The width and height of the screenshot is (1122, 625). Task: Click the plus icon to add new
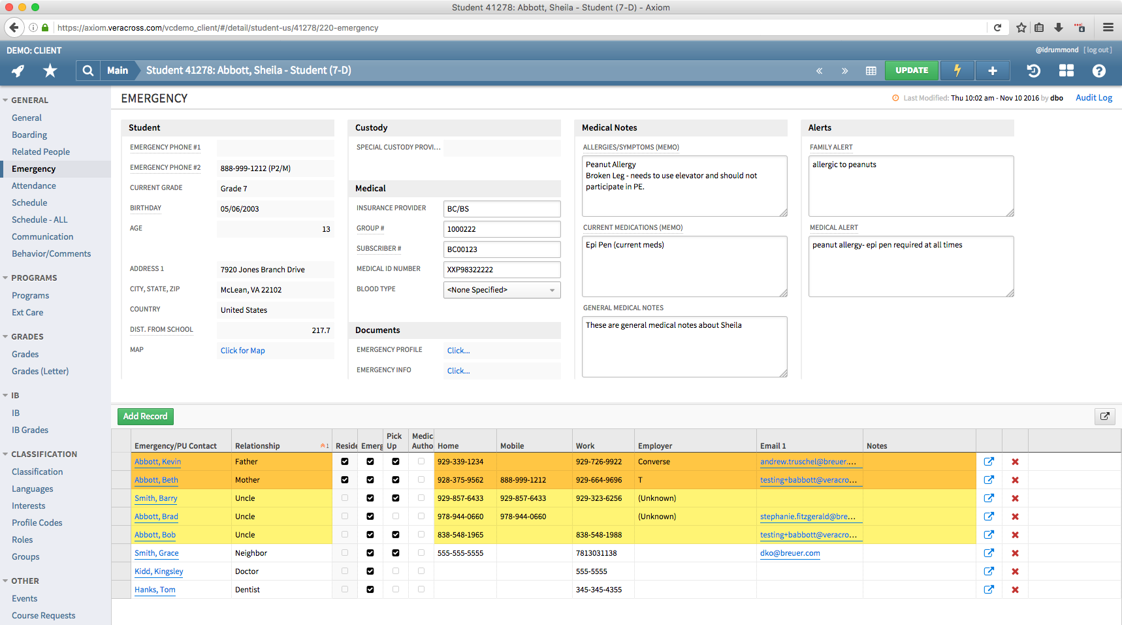coord(992,71)
